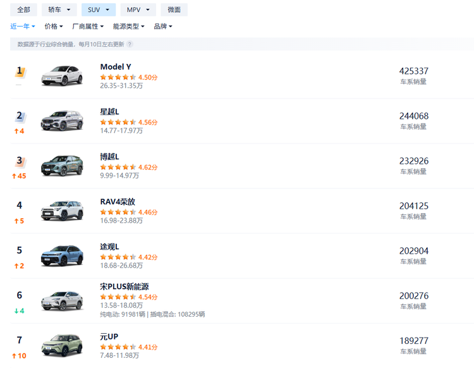Click the bronze rank 3 badge
The height and width of the screenshot is (368, 474).
pyautogui.click(x=20, y=161)
